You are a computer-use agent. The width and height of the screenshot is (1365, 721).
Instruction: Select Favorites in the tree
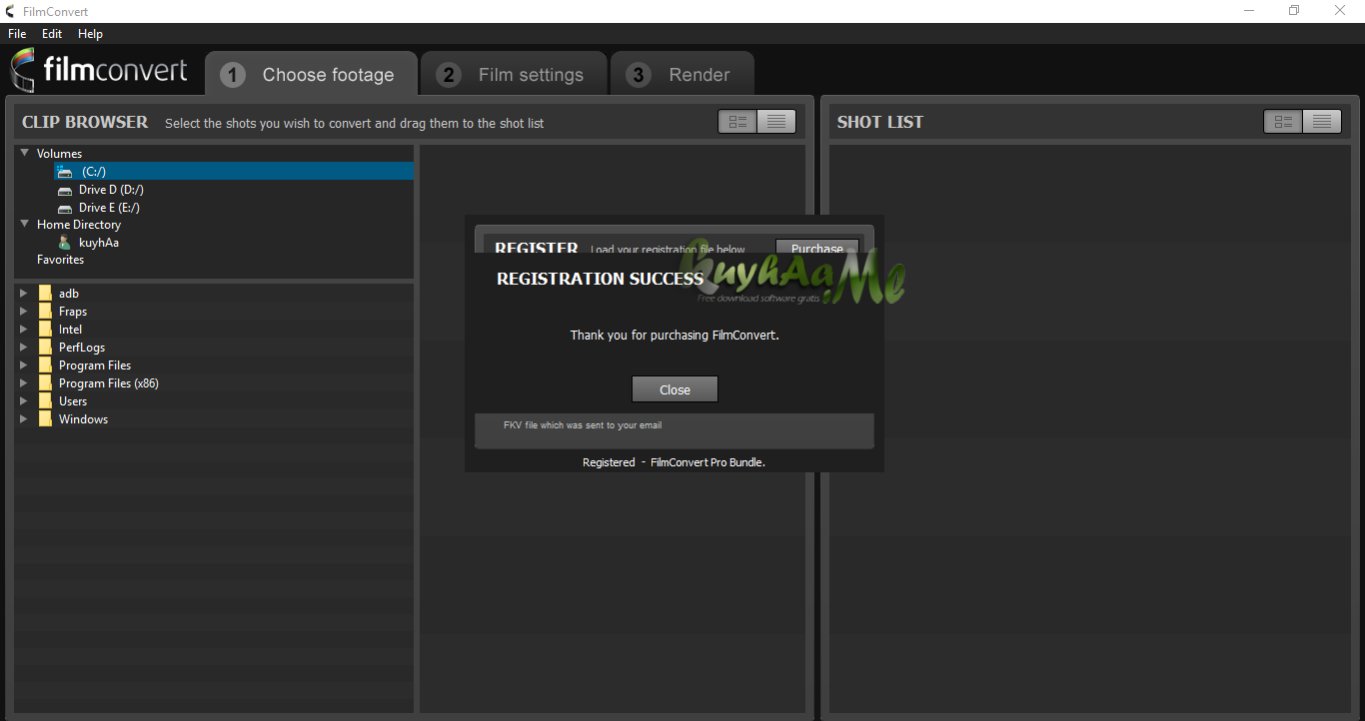point(61,260)
